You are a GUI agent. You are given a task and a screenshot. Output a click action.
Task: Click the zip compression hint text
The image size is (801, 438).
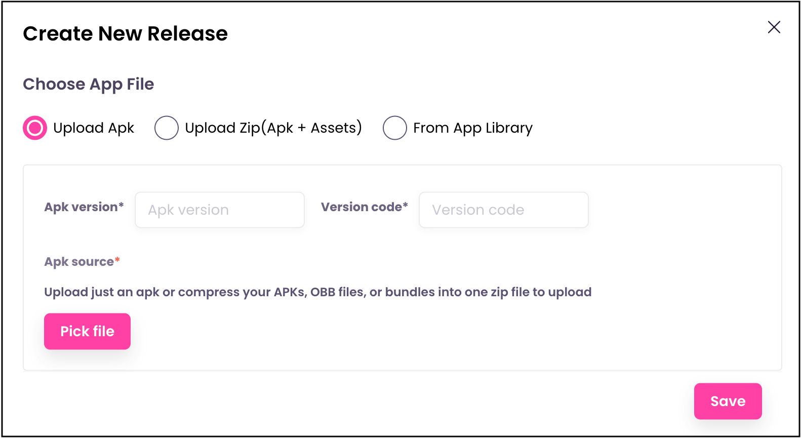(317, 292)
